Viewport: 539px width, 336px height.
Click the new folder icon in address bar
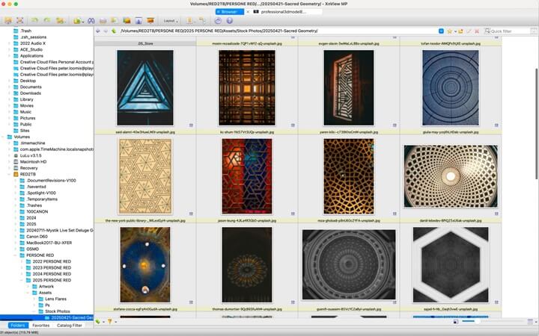pos(460,31)
